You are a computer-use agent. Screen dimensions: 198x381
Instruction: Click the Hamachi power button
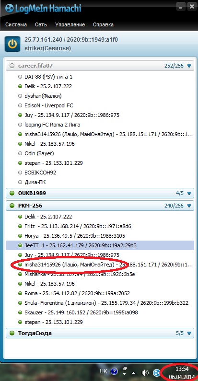click(x=12, y=44)
